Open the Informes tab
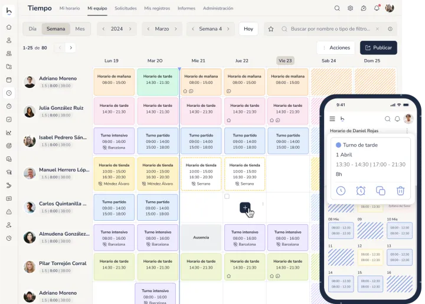 click(187, 8)
